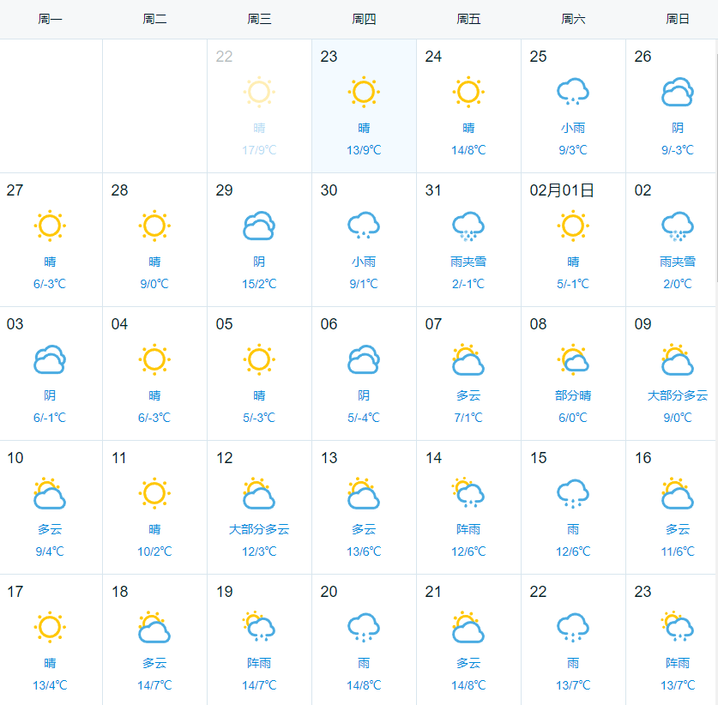The image size is (718, 705).
Task: Click the cloudy icon on day 18
Action: click(x=154, y=627)
